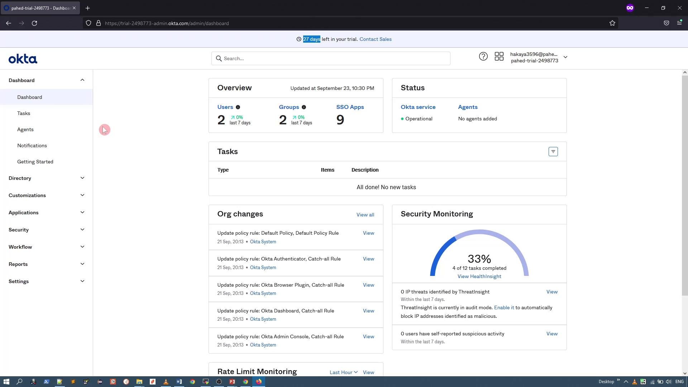Viewport: 688px width, 387px height.
Task: View the Default Policy Rule change
Action: tap(368, 233)
